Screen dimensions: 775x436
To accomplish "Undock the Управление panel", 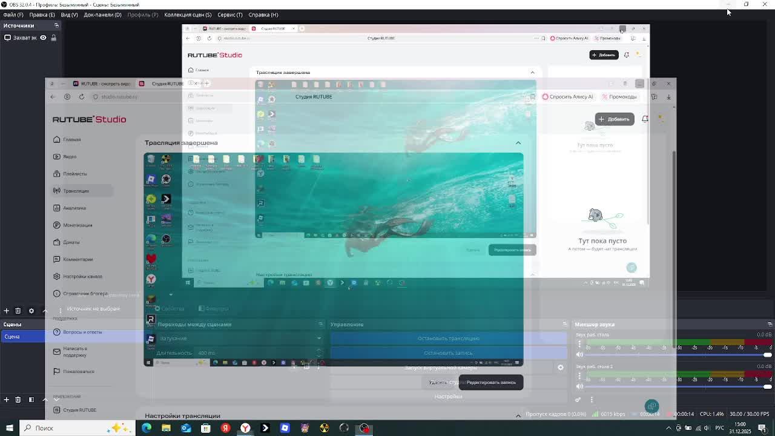I will (x=565, y=325).
